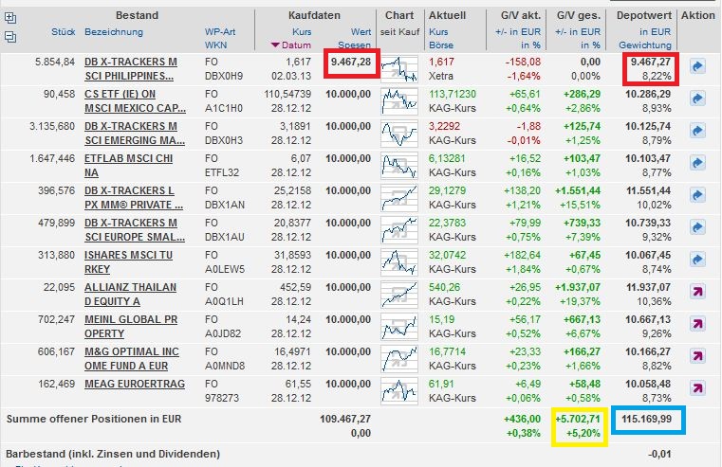Open CS ETF (IE) ON MSCI MEXICO link
This screenshot has width=722, height=467.
click(135, 101)
